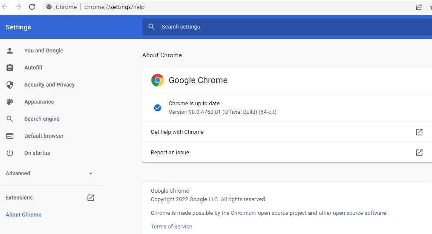
Task: Click the About Chrome page heading
Action: tap(162, 55)
